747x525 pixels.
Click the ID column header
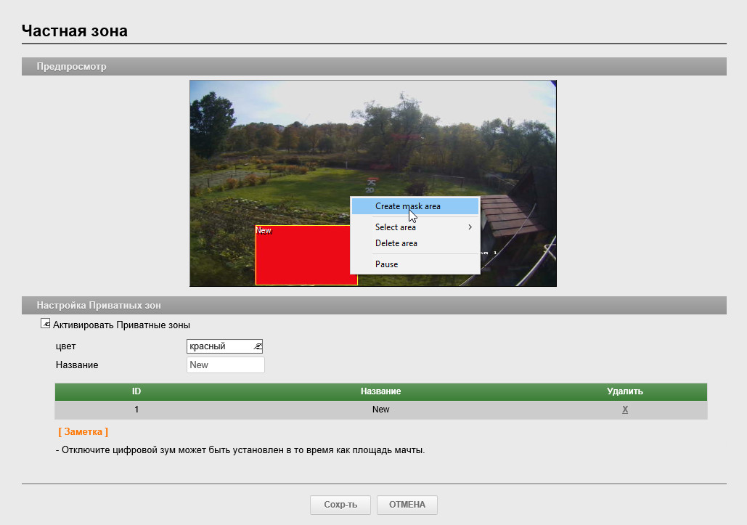136,391
